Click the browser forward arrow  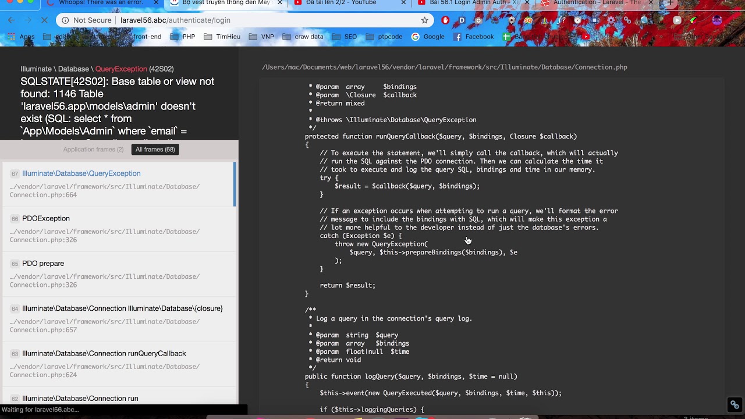(29, 20)
